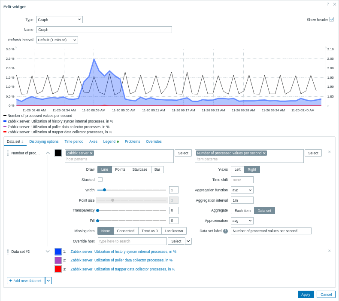The width and height of the screenshot is (339, 301).
Task: Set Missing data to Connected
Action: 126,231
